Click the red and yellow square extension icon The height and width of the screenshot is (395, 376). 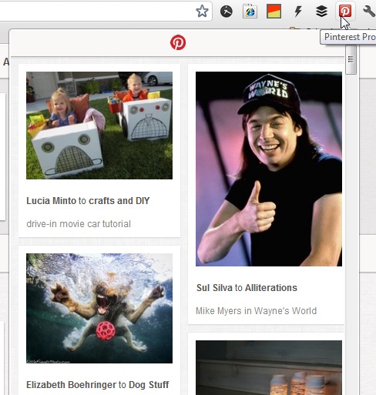tap(274, 12)
